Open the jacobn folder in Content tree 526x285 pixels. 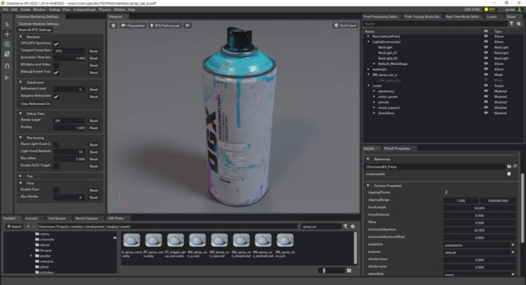[x=44, y=256]
